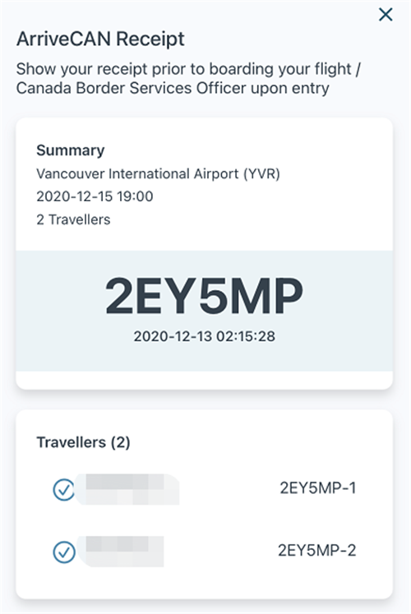Click the checkmark icon beside traveller 2EY5MP-2
This screenshot has height=614, width=411.
[64, 552]
